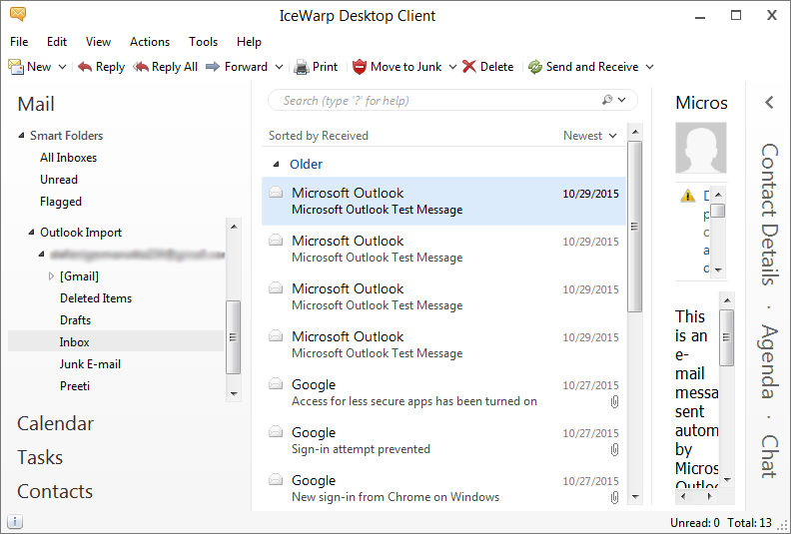Open the Actions menu

point(150,42)
